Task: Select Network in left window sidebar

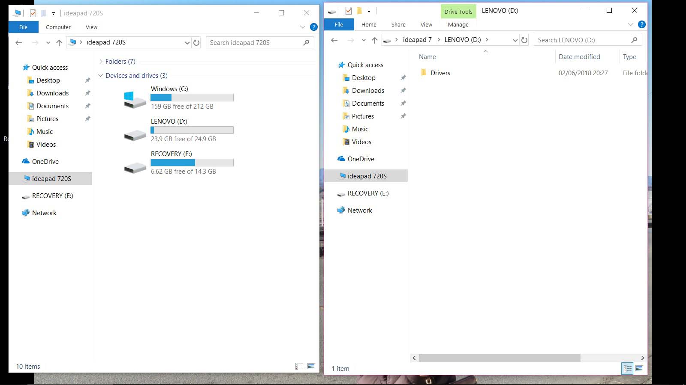Action: click(44, 213)
